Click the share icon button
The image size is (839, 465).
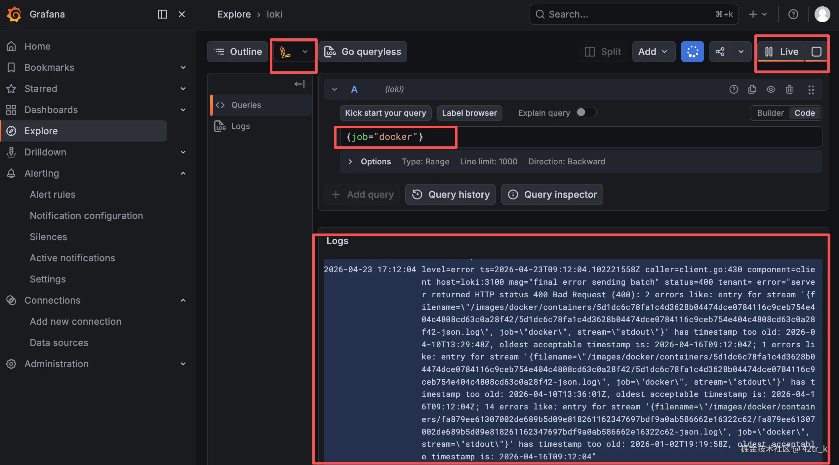pyautogui.click(x=720, y=52)
